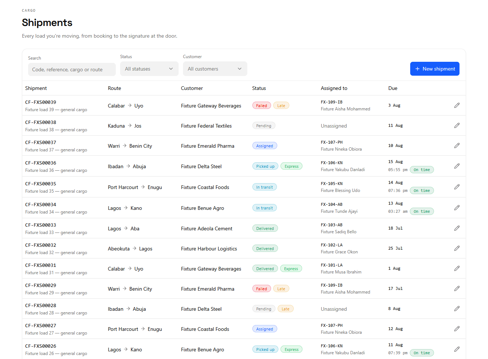Edit shipment CF-FXS00033 with pencil icon
The image size is (488, 359).
point(457,228)
